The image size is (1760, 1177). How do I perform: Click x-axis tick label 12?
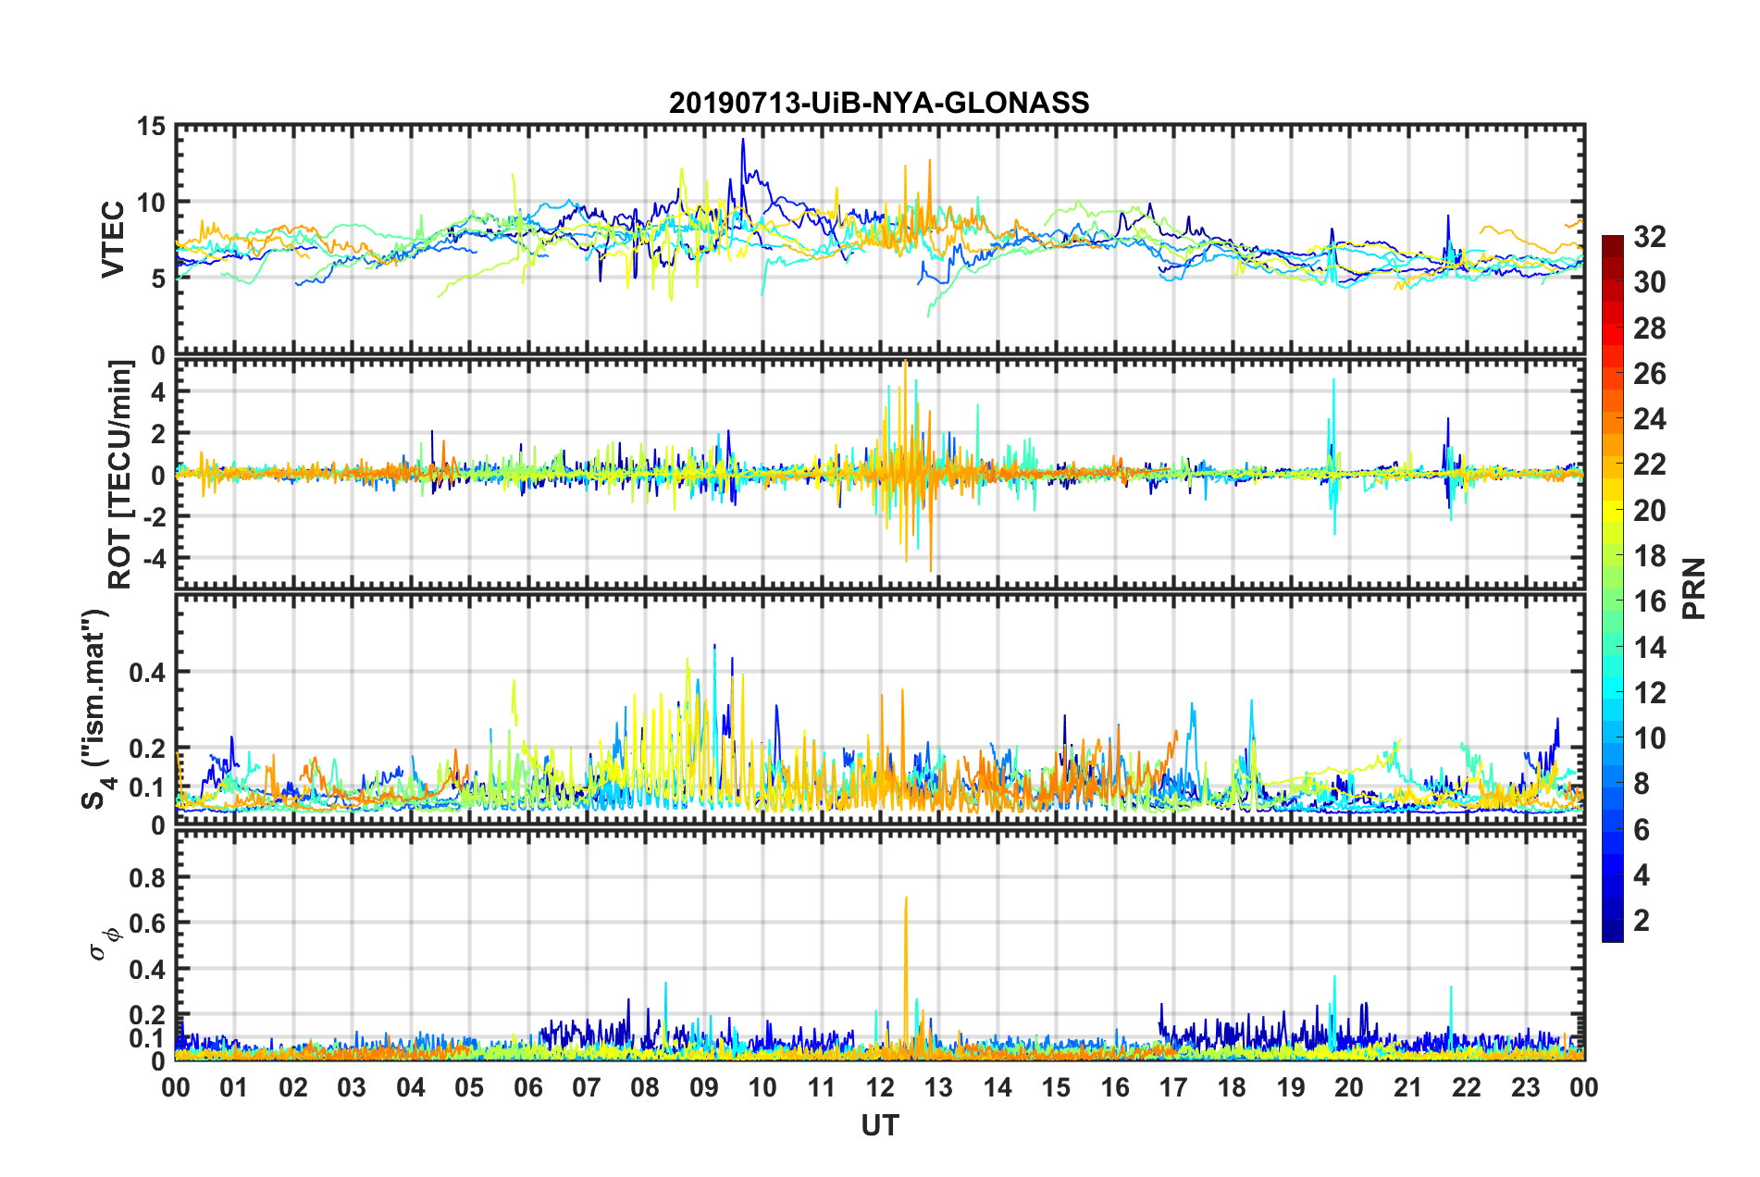[x=879, y=1087]
